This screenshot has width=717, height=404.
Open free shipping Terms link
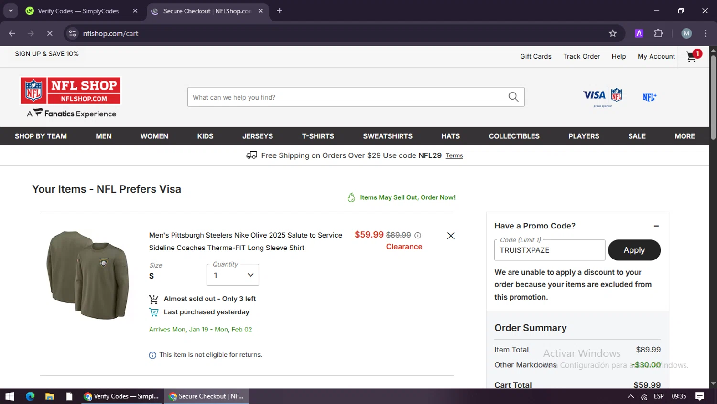click(x=454, y=155)
